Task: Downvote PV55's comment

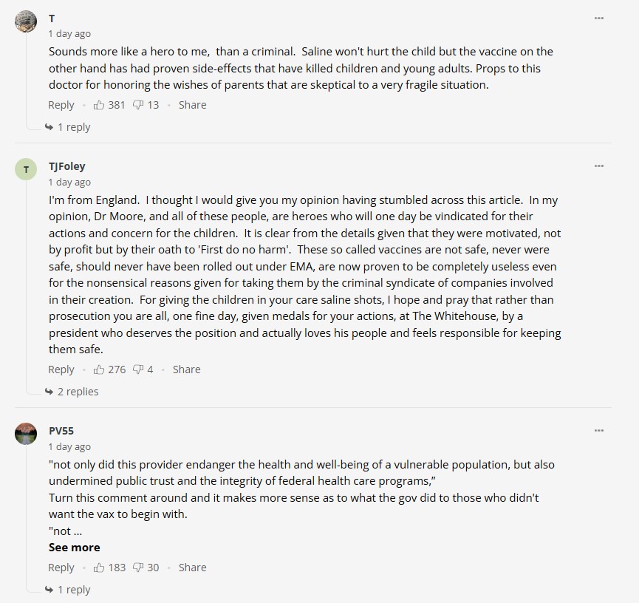Action: pyautogui.click(x=137, y=568)
